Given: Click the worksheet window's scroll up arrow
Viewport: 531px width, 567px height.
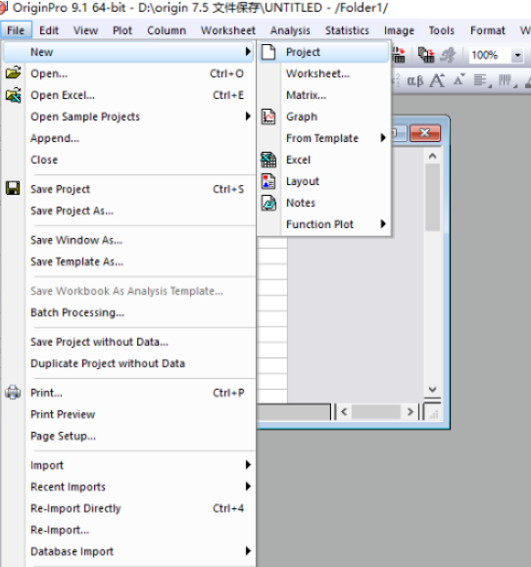Looking at the screenshot, I should (432, 157).
